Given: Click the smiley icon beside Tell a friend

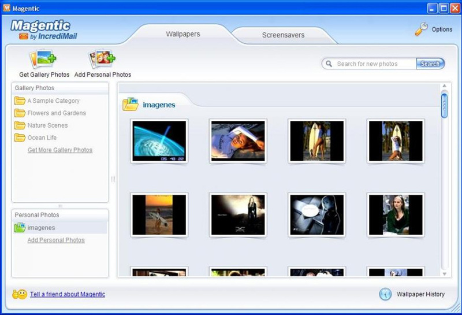Looking at the screenshot, I should [x=20, y=294].
